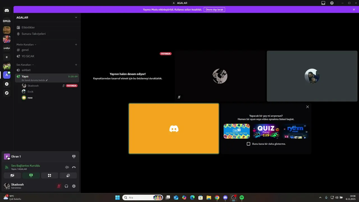The height and width of the screenshot is (202, 359).
Task: Open the help question mark icon
Action: click(x=332, y=3)
